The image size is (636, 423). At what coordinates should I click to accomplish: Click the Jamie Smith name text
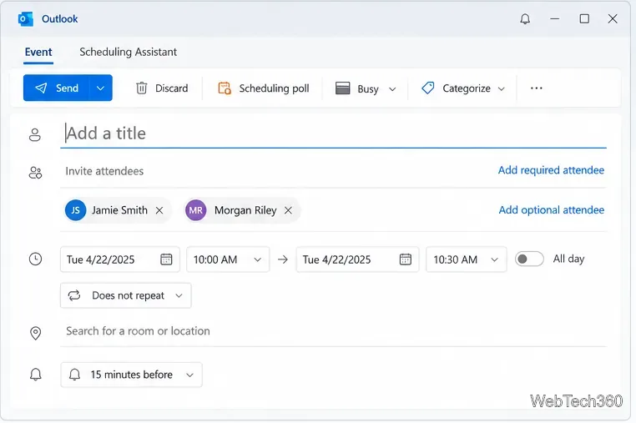click(x=119, y=210)
